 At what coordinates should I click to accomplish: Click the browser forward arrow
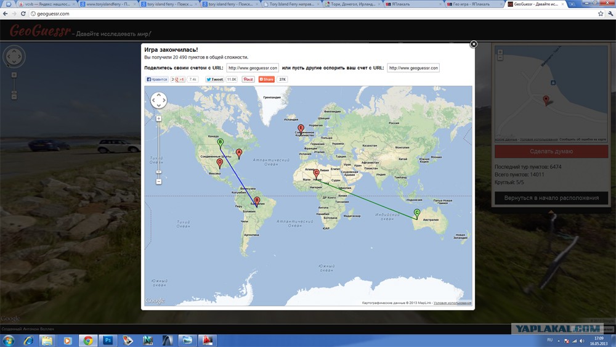(x=14, y=14)
